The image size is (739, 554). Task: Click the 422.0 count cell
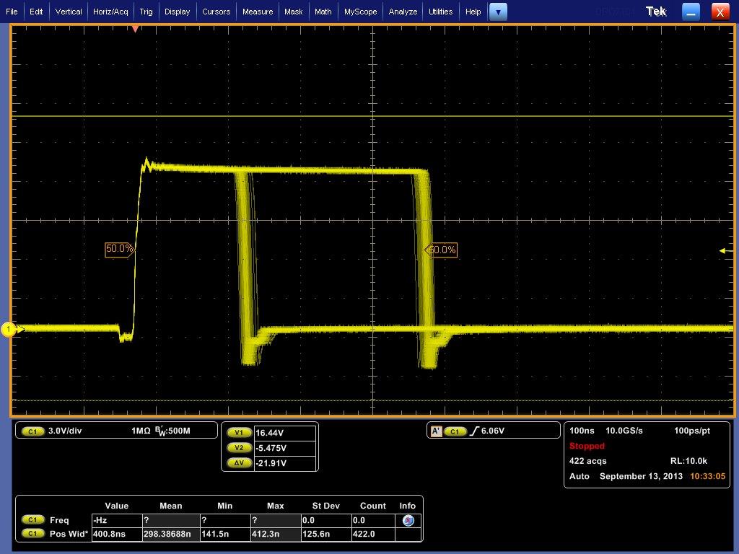coord(373,535)
